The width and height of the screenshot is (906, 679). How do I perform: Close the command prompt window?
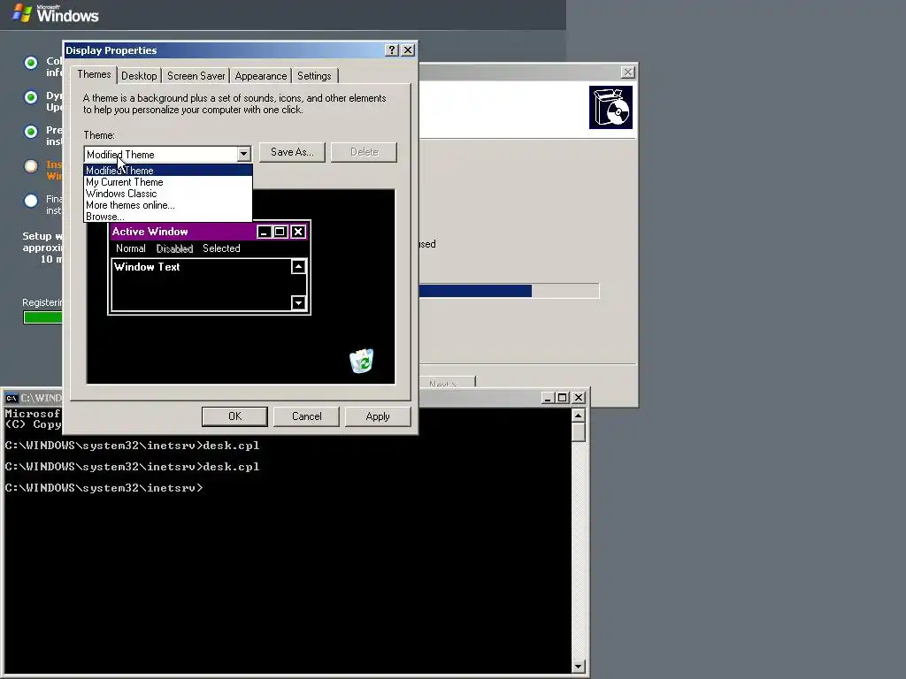(x=579, y=398)
